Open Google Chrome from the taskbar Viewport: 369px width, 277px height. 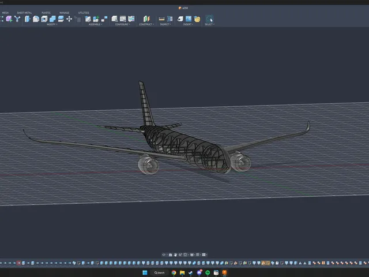[174, 272]
